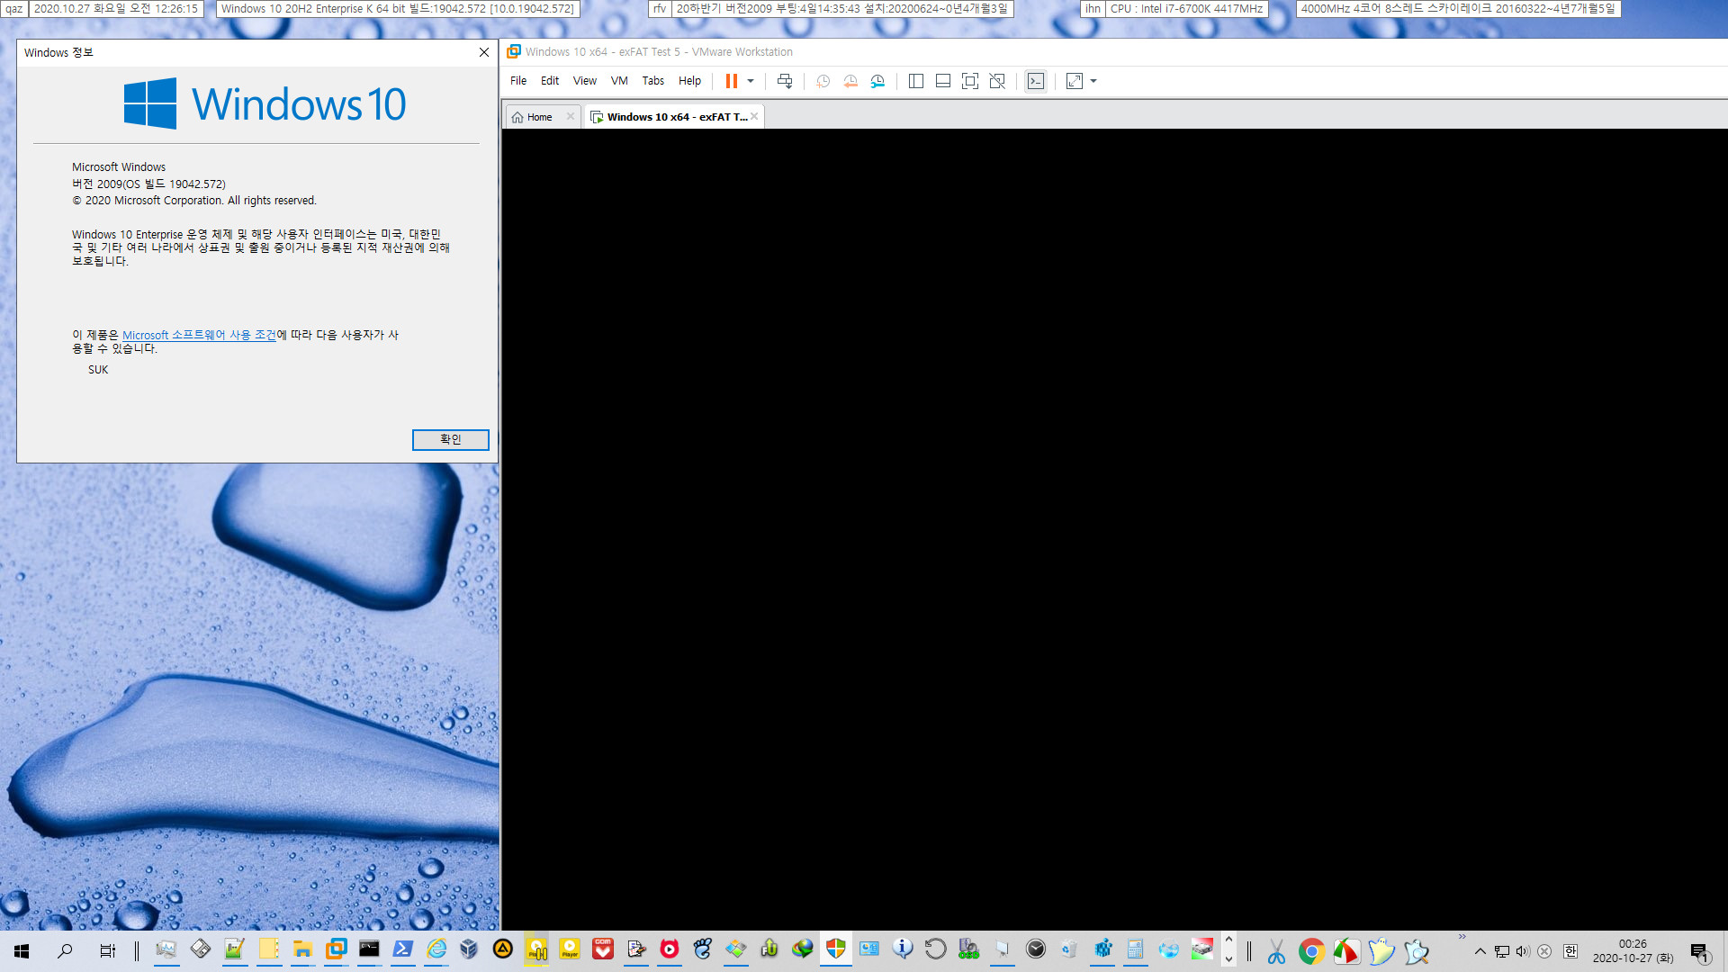Image resolution: width=1728 pixels, height=972 pixels.
Task: Close the Home tab
Action: (571, 116)
